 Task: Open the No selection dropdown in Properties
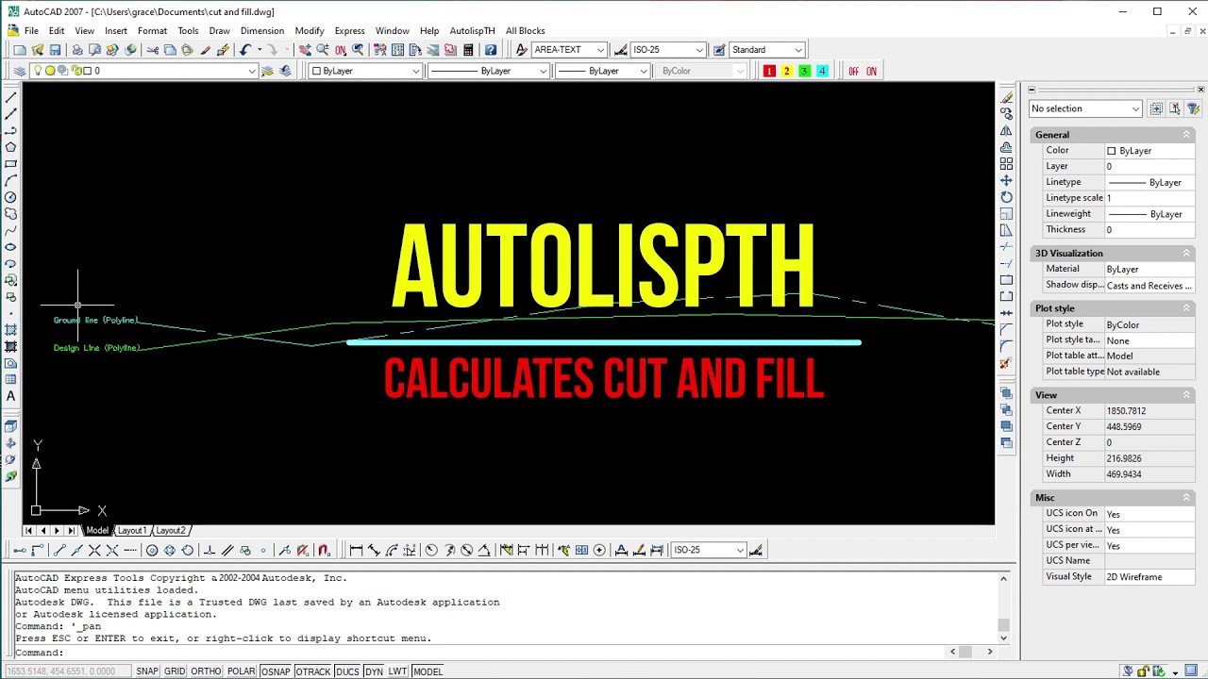pyautogui.click(x=1085, y=108)
